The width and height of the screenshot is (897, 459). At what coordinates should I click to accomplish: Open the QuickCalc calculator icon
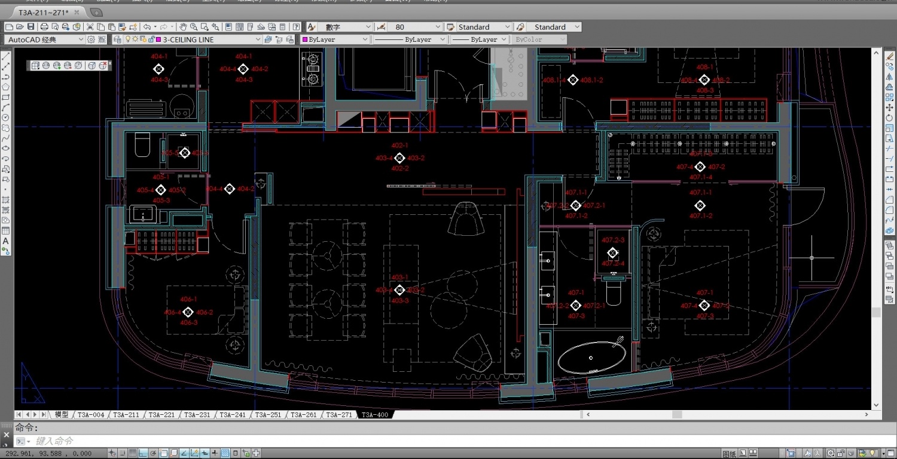(282, 27)
